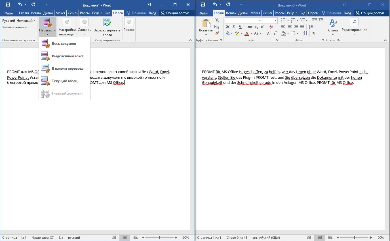Click the Borders grid icon
390x241 pixels.
[293, 33]
